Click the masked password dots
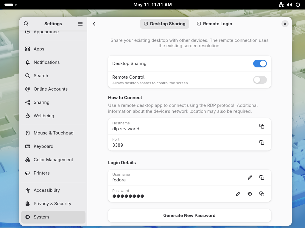Image resolution: width=305 pixels, height=228 pixels. pos(128,196)
